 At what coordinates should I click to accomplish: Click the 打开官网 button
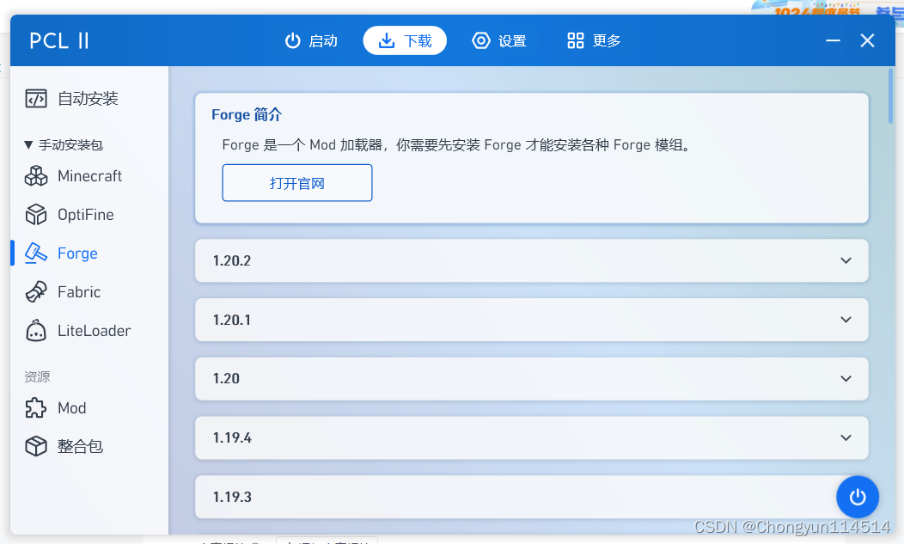pos(297,183)
